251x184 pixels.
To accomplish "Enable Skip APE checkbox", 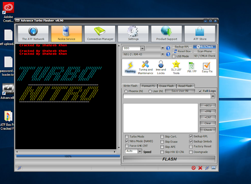I will pyautogui.click(x=162, y=147).
